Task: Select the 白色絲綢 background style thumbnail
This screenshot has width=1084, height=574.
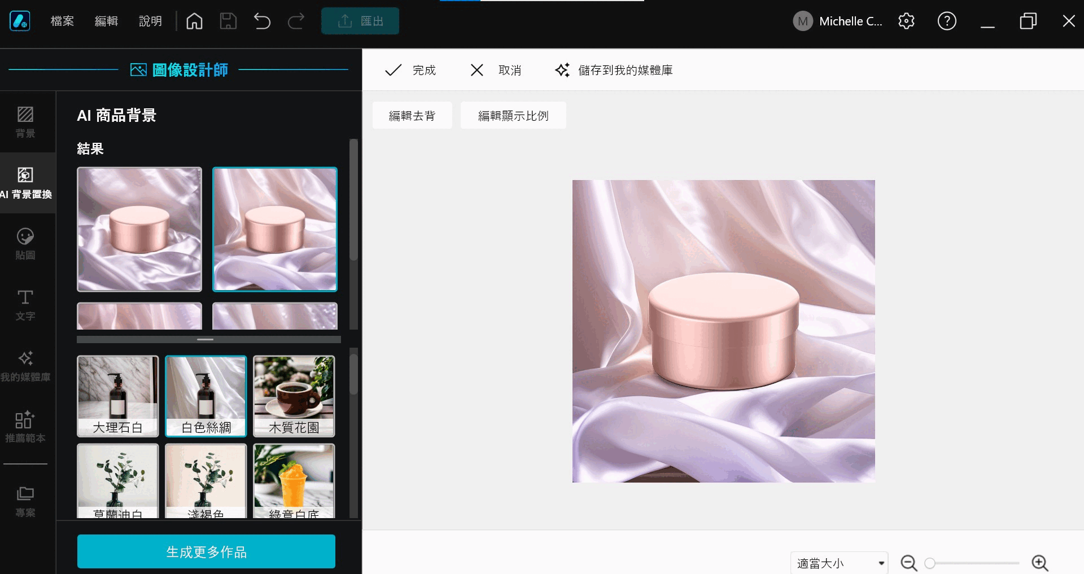Action: 206,396
